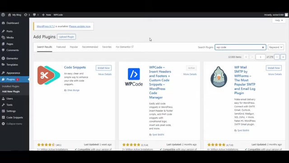Open the WPCode Insert Headers title

pos(160,82)
